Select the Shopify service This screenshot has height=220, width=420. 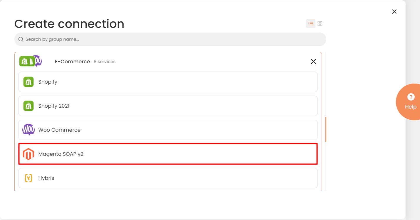(168, 82)
